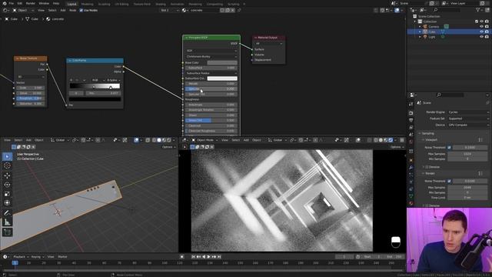Open the Node menu in node editor header
492x277 pixels.
tap(73, 10)
